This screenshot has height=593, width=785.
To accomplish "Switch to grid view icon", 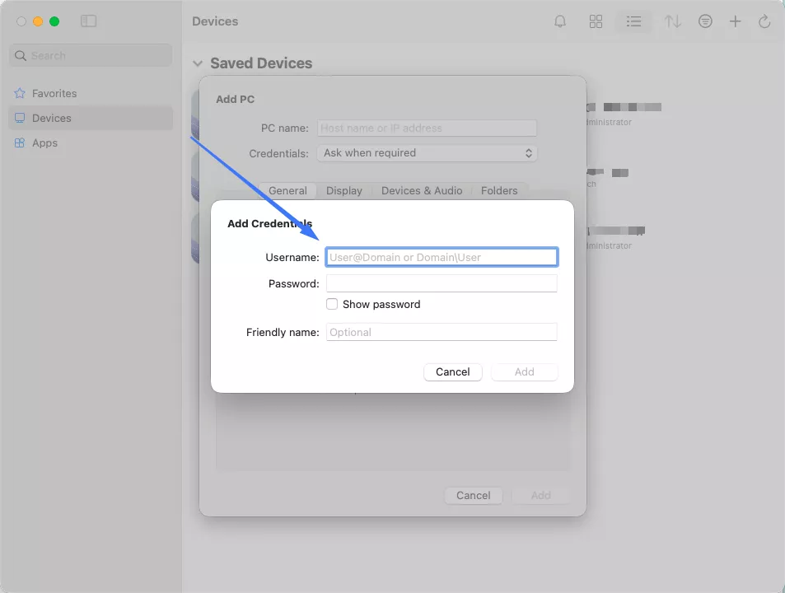I will [x=596, y=21].
